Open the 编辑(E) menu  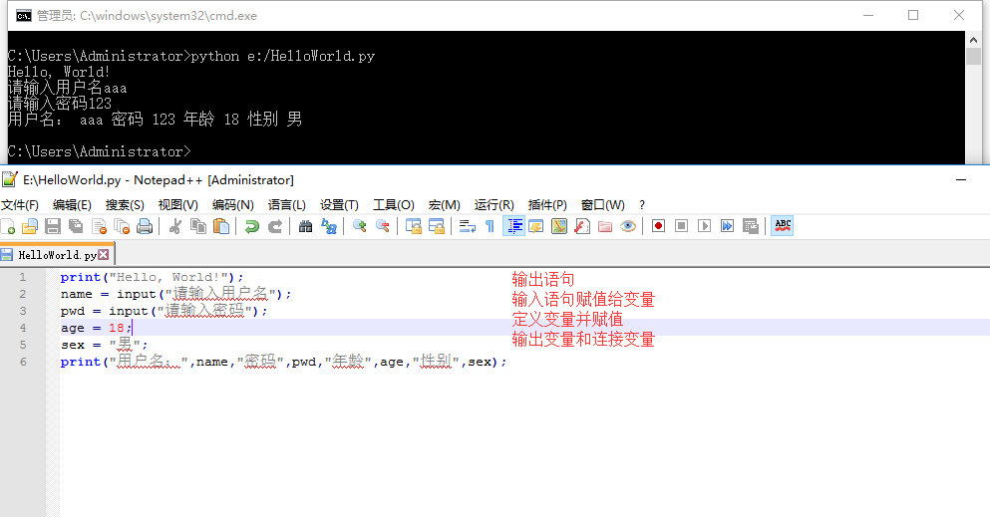coord(72,205)
